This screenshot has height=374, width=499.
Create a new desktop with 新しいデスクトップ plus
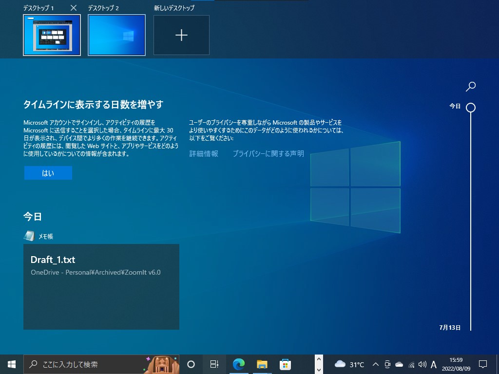coord(181,35)
